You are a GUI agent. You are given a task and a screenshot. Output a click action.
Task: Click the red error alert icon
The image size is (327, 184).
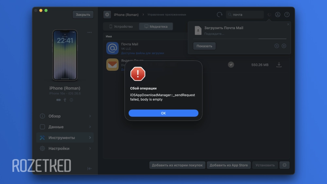click(138, 74)
